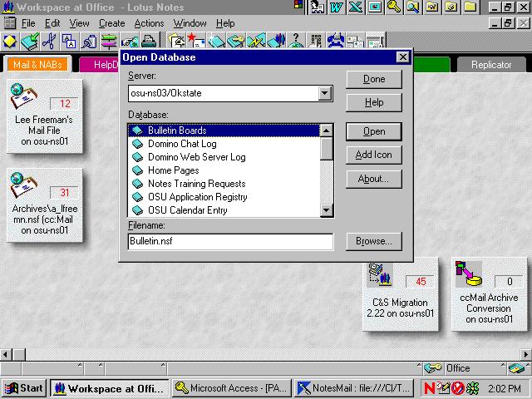Click the book with people SmartIcon
This screenshot has width=532, height=399.
click(276, 42)
